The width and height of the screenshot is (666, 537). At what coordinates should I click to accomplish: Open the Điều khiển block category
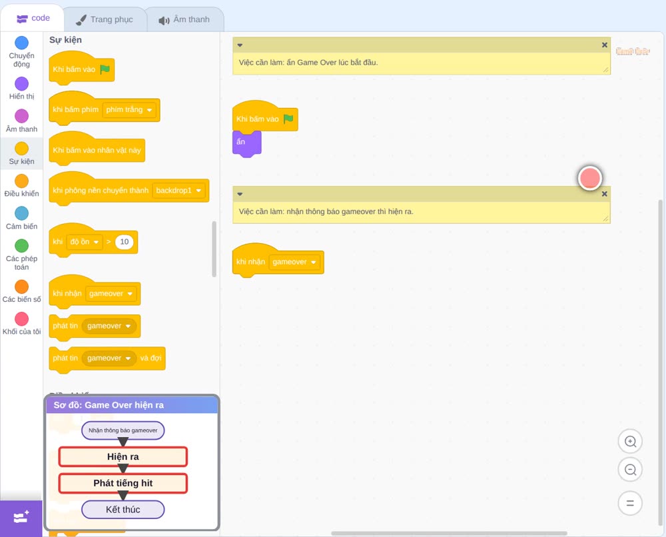[x=21, y=186]
